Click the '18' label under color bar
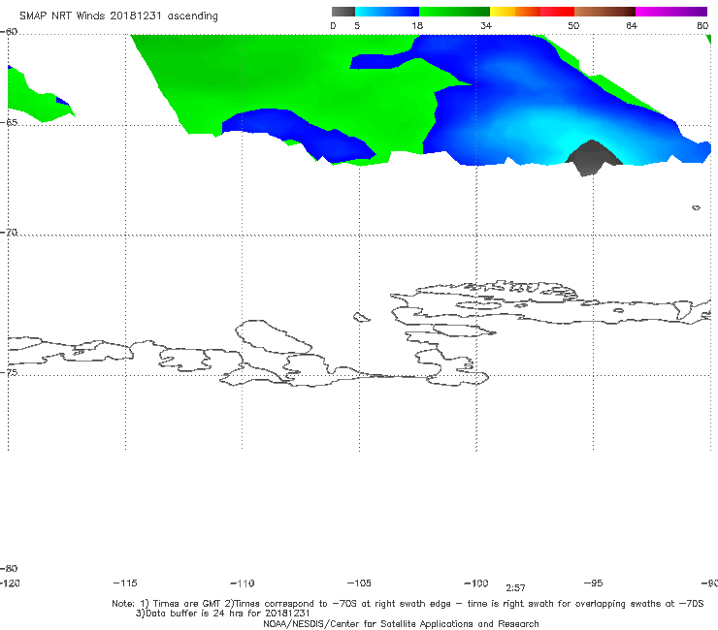The height and width of the screenshot is (630, 718). tap(417, 26)
